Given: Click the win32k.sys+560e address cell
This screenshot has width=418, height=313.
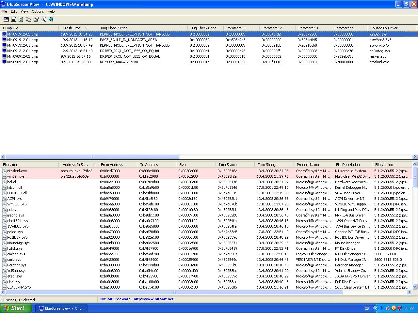Looking at the screenshot, I should coord(75,176).
